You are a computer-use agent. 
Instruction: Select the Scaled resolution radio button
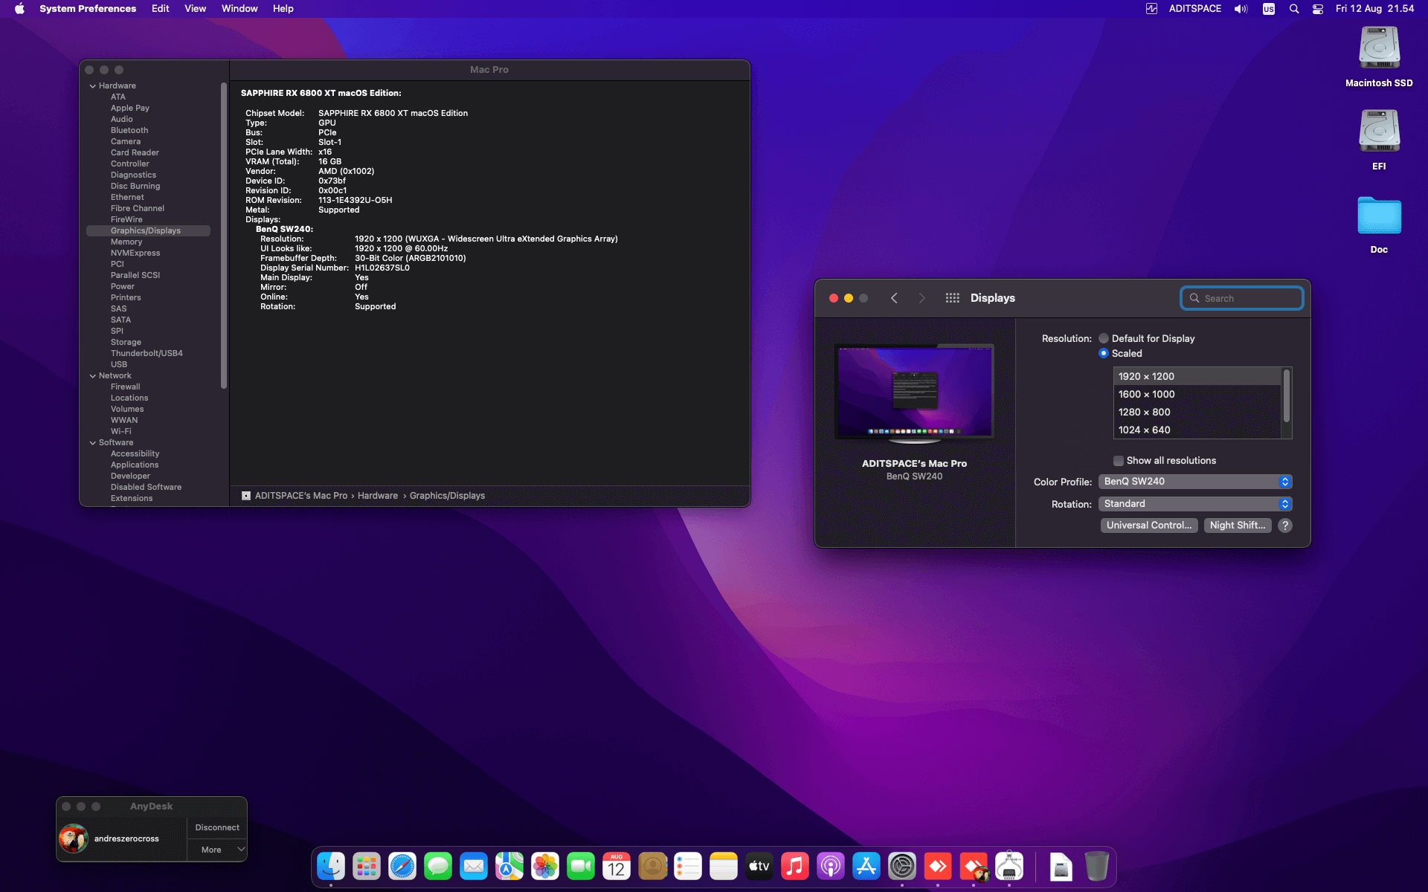(1104, 353)
